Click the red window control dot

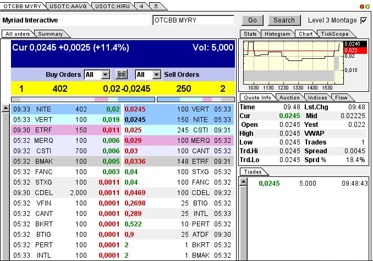(362, 7)
